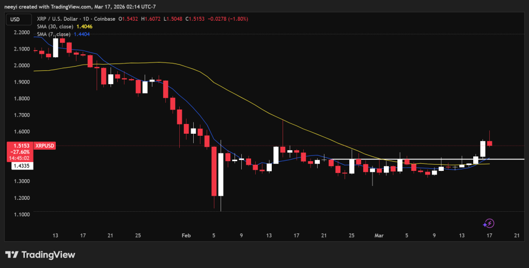The height and width of the screenshot is (268, 529).
Task: Click the TradingView logo
Action: coord(40,255)
